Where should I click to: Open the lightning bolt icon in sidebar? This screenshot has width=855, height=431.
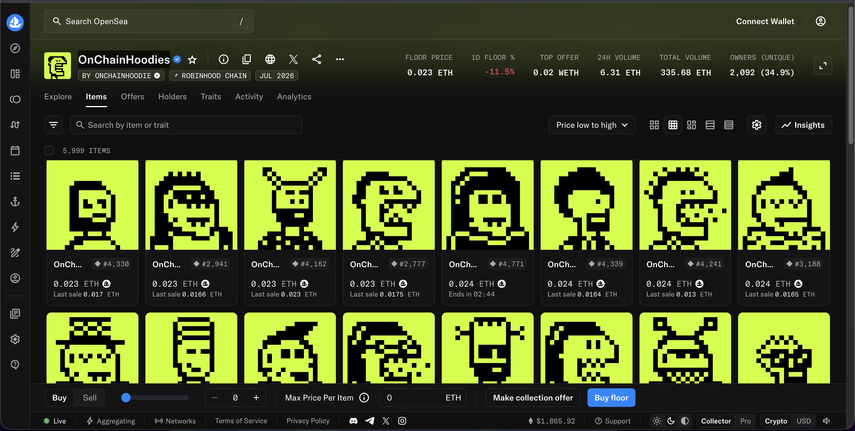(15, 227)
